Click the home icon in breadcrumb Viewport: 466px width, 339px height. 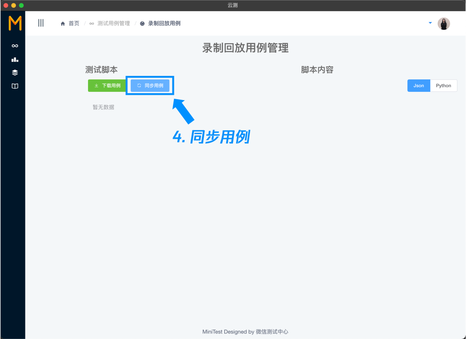(63, 23)
